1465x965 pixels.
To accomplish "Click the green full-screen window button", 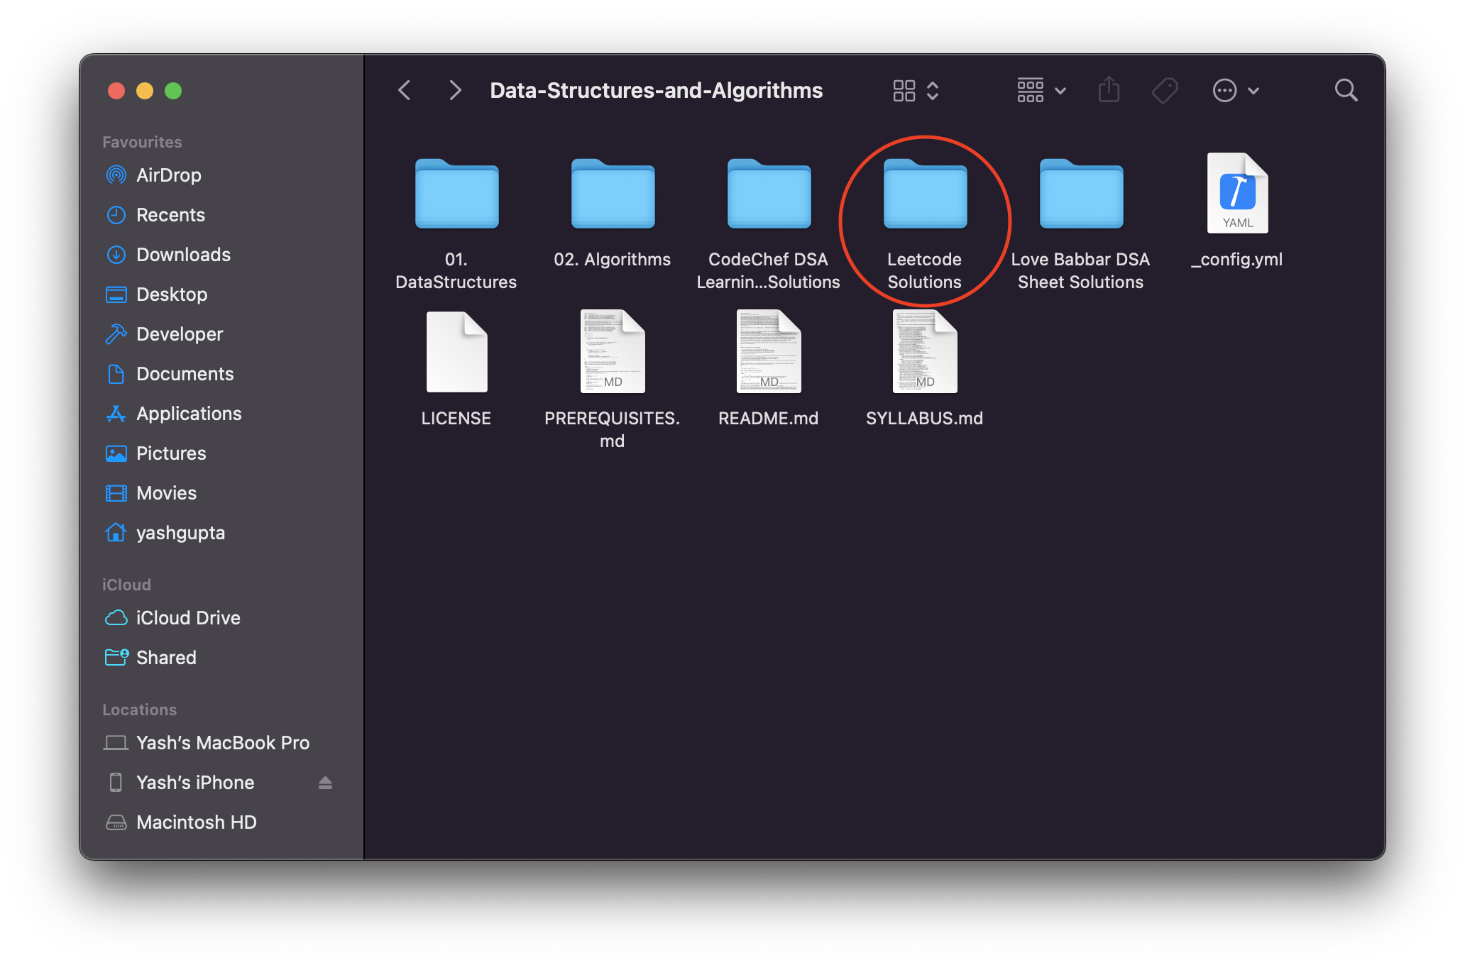I will point(173,91).
